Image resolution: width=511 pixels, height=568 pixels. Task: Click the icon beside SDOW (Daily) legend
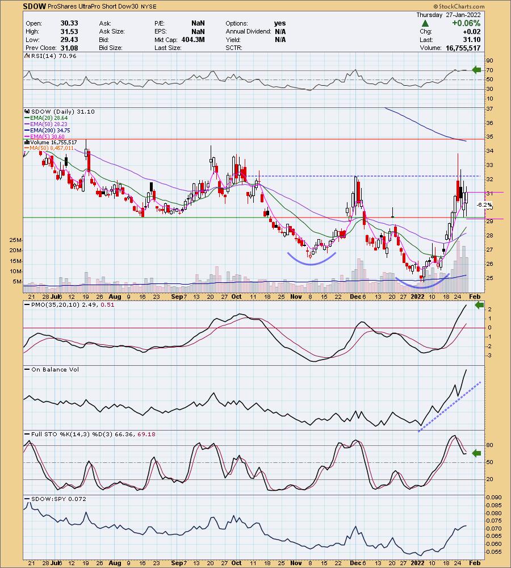pos(27,111)
